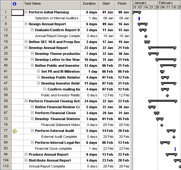Click the Produce Annual Report summary bar
Image resolution: width=181 pixels, height=170 pixels.
[171, 154]
